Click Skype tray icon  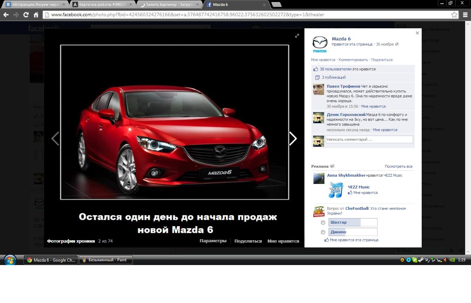point(414,260)
